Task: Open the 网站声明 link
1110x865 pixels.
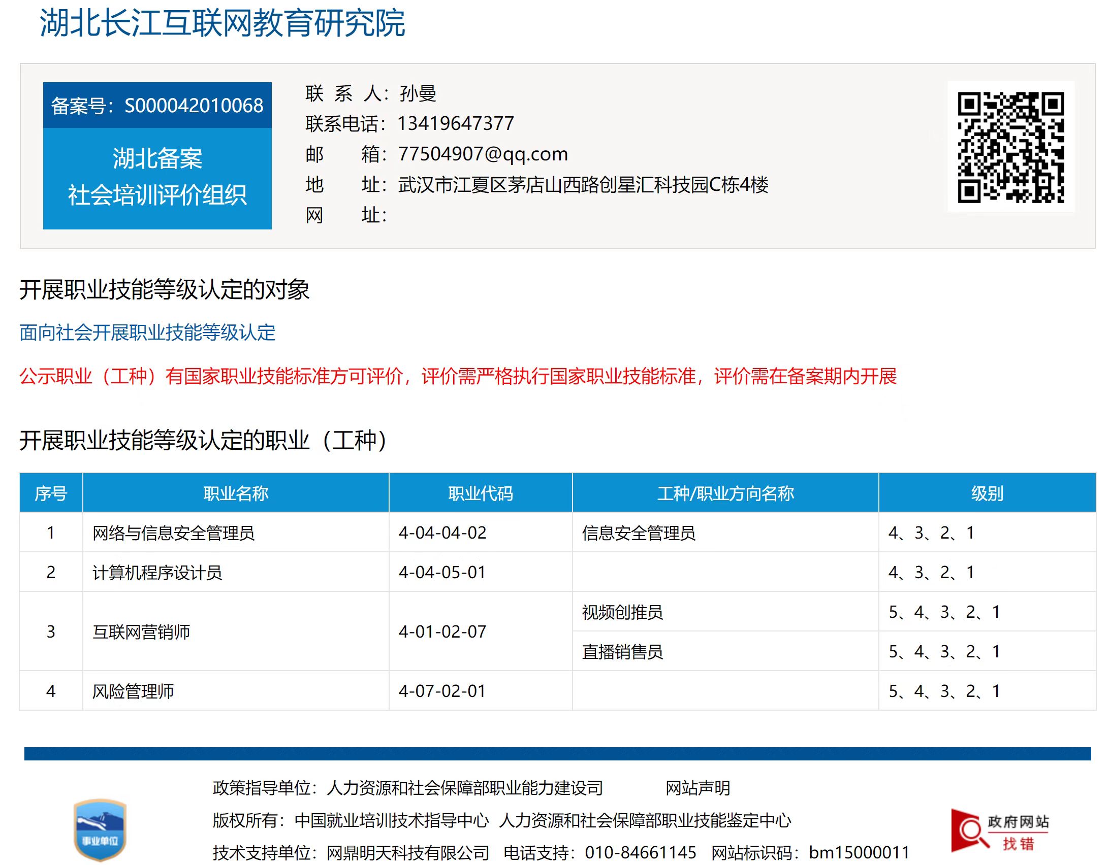Action: (x=697, y=788)
